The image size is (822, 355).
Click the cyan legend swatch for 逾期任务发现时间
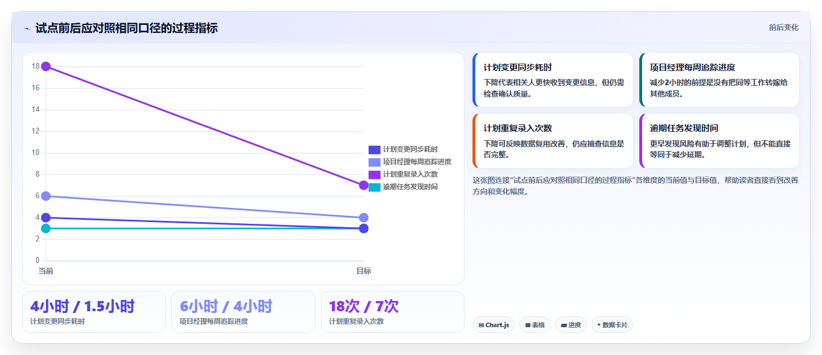click(x=375, y=187)
